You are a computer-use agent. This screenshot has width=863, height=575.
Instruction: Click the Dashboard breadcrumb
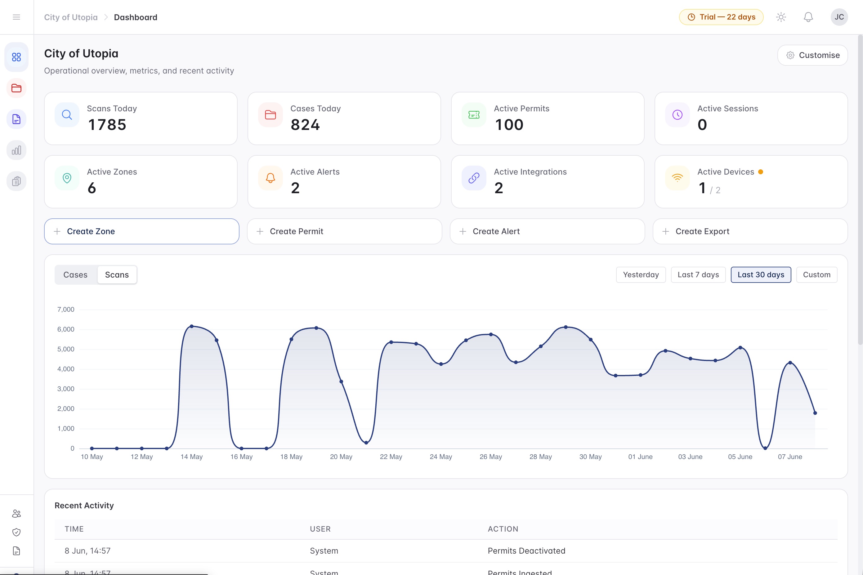click(x=135, y=17)
